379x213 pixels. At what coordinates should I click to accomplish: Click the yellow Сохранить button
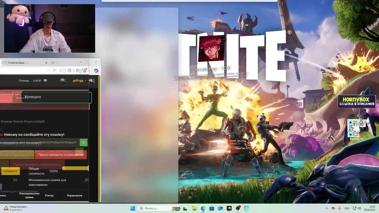[x=11, y=171]
